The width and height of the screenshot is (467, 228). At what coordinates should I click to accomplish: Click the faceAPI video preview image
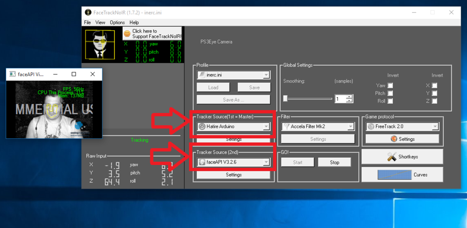[54, 110]
